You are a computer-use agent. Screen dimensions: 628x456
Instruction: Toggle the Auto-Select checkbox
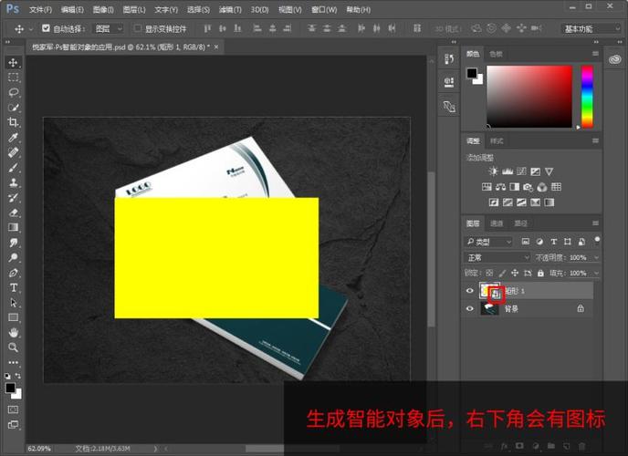[46, 28]
